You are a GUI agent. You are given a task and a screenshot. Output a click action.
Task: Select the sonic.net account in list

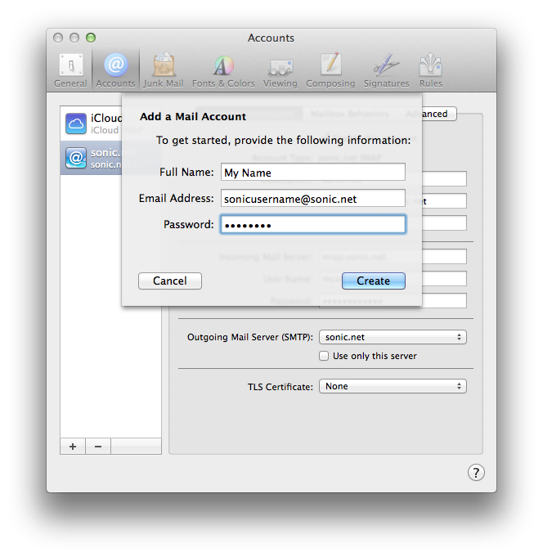tap(92, 158)
